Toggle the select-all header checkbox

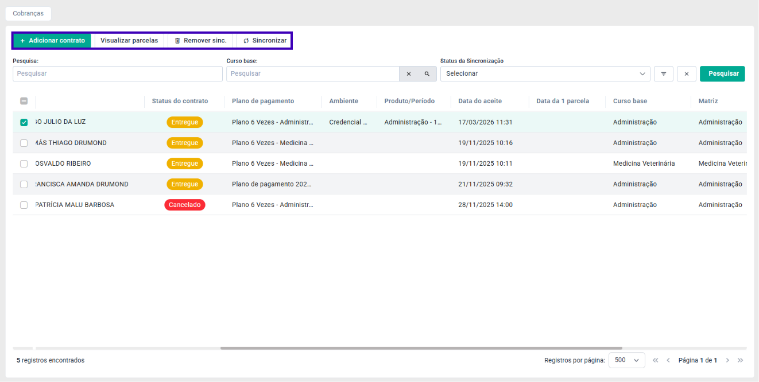[x=24, y=101]
